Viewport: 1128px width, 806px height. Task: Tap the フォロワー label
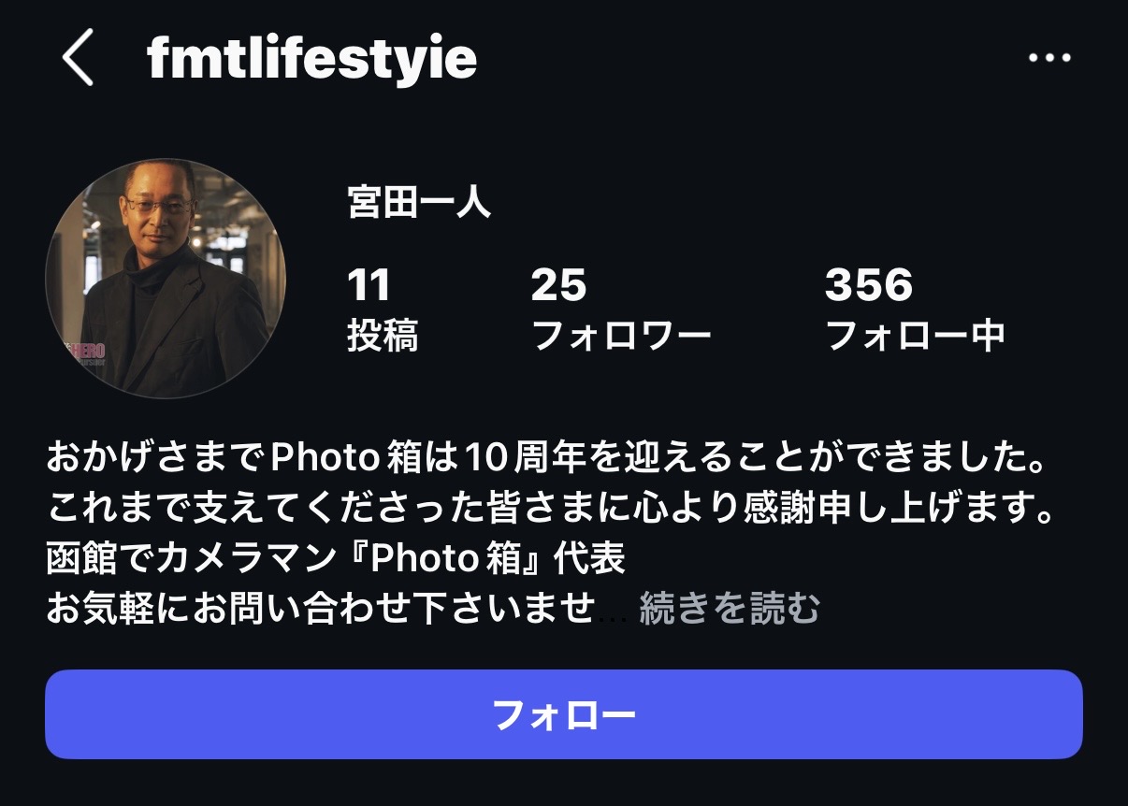point(621,335)
